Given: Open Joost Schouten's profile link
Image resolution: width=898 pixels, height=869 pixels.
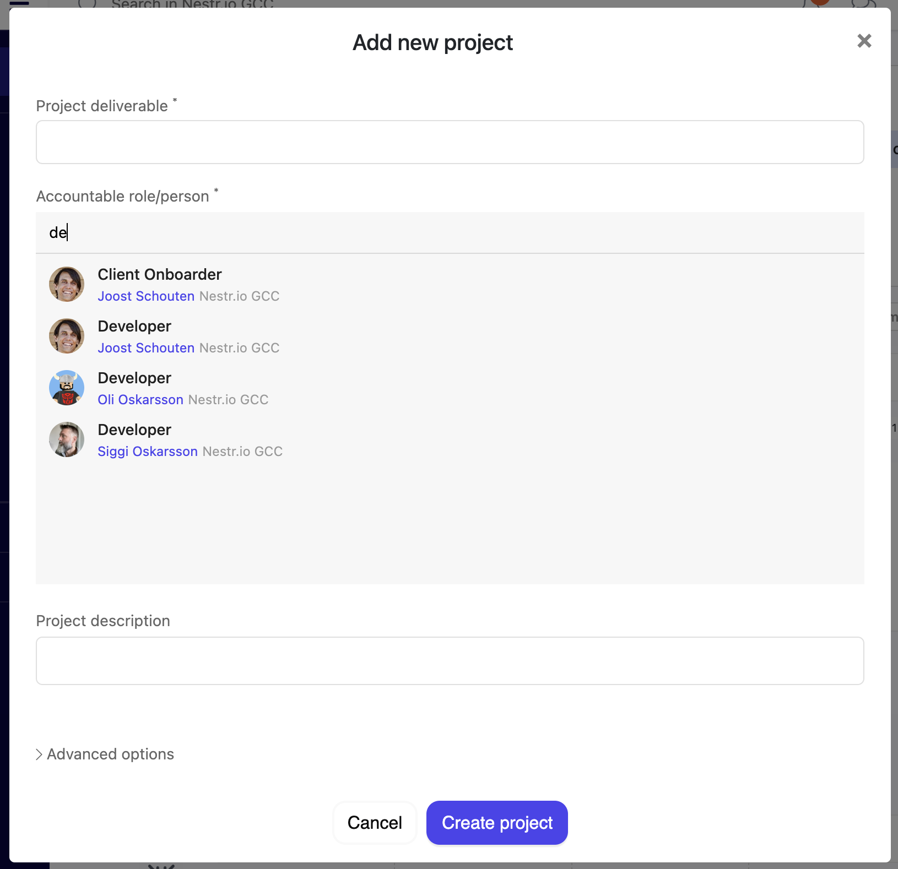Looking at the screenshot, I should click(146, 296).
